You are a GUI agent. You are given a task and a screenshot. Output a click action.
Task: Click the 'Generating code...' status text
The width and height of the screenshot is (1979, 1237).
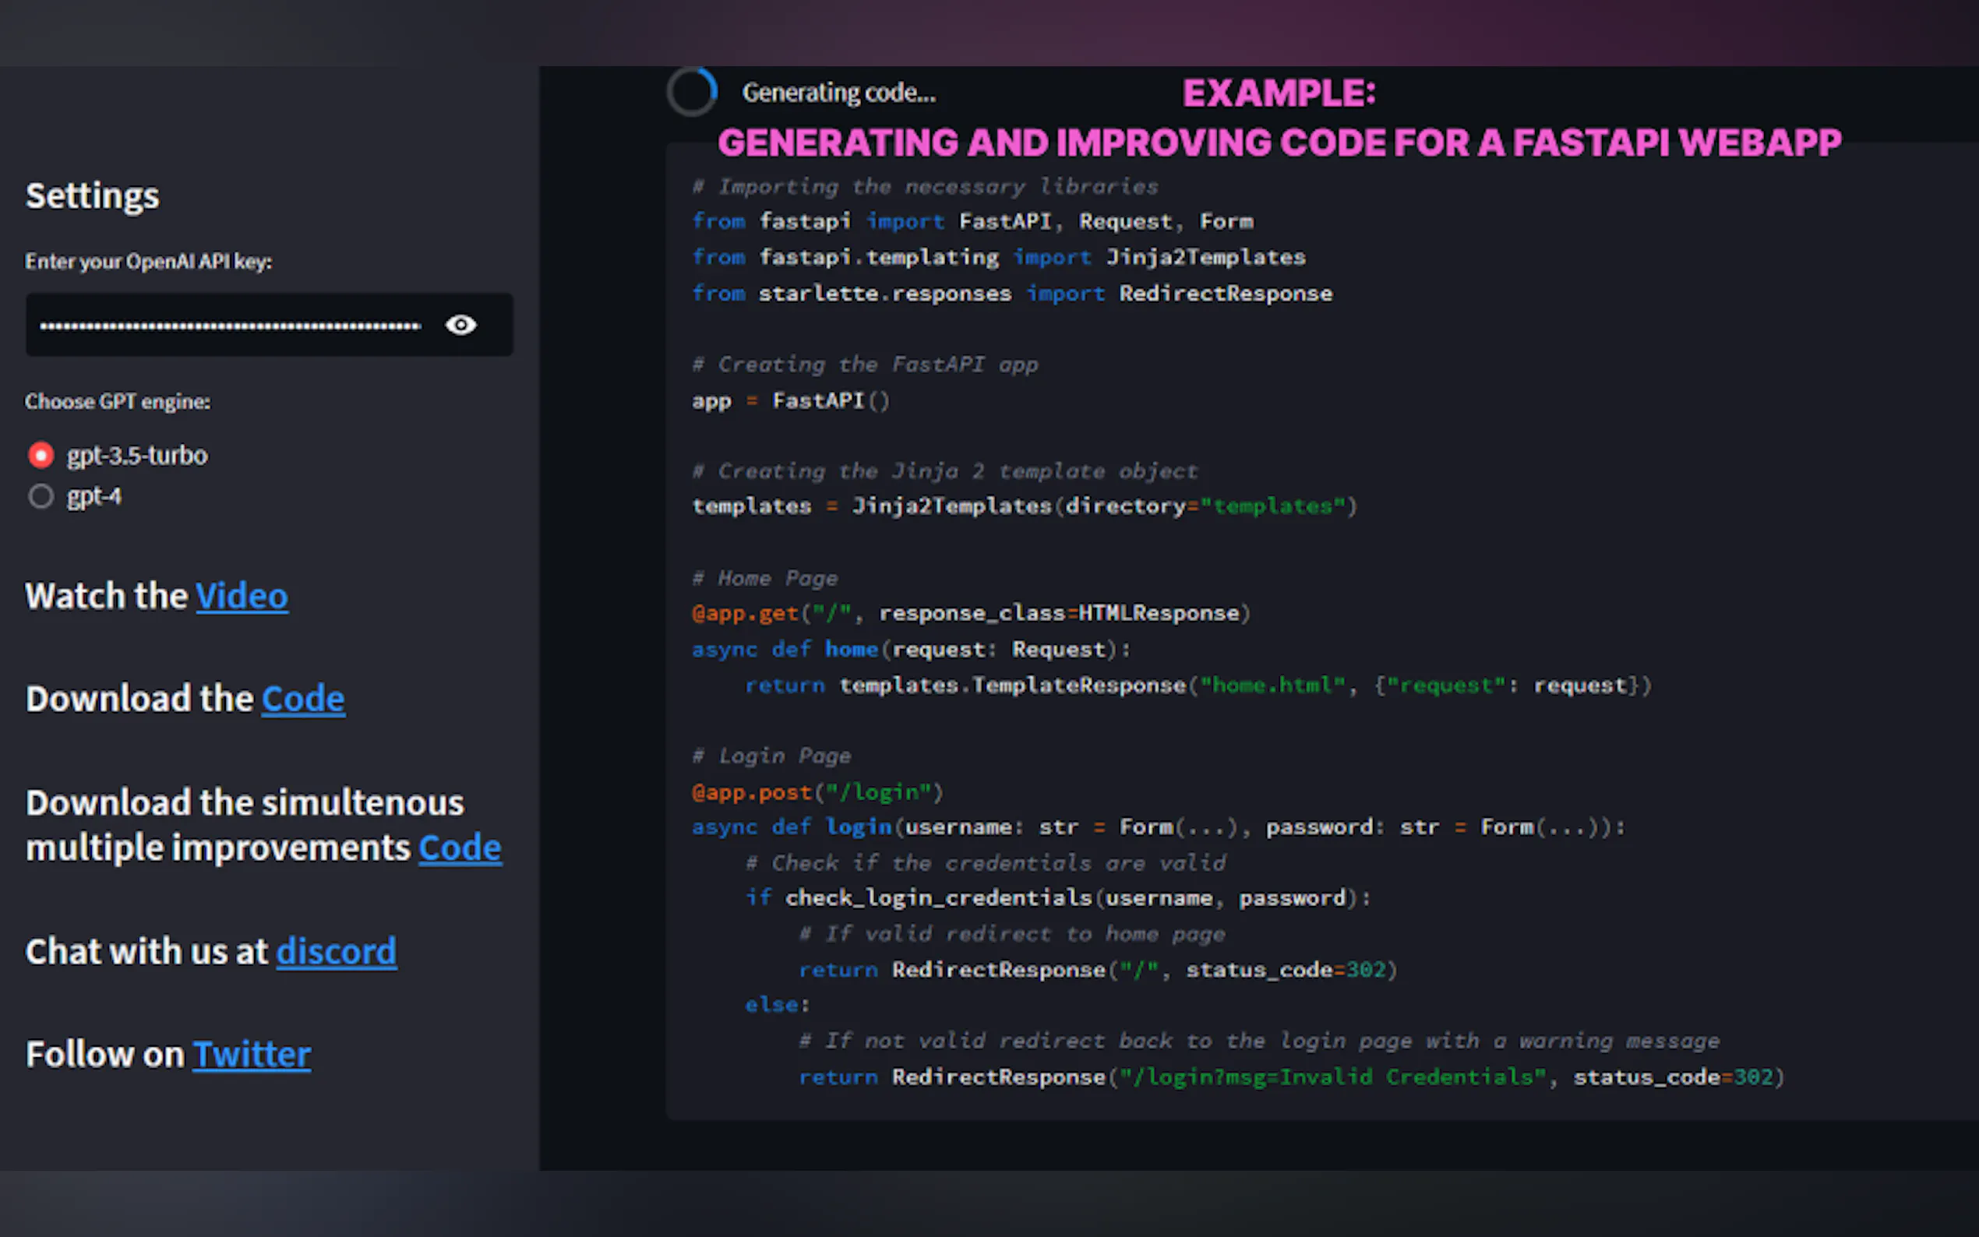click(838, 93)
